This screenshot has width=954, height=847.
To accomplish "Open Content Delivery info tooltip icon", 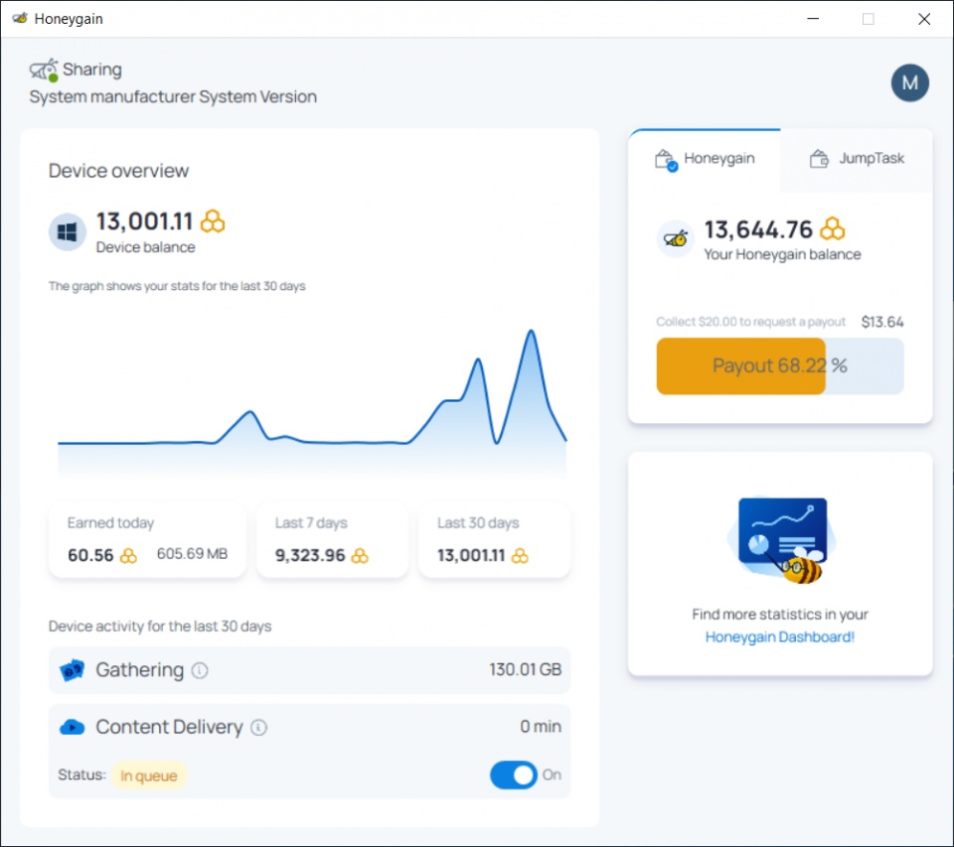I will pyautogui.click(x=258, y=727).
